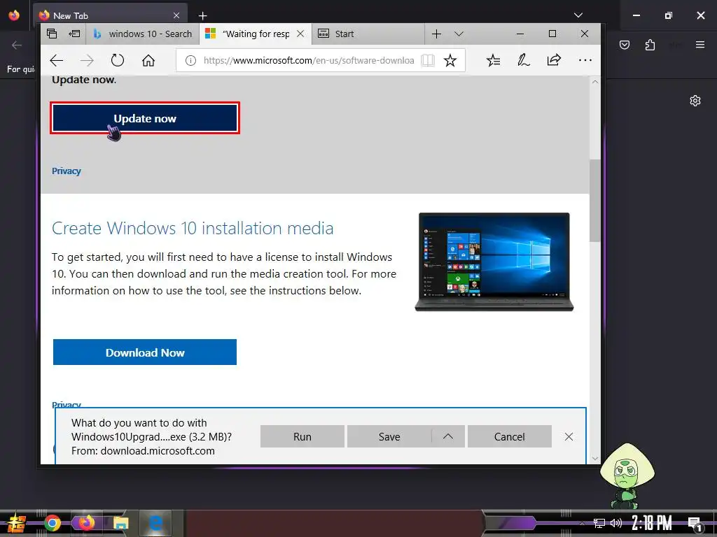717x537 pixels.
Task: Set these tabs aside icon
Action: (x=74, y=34)
